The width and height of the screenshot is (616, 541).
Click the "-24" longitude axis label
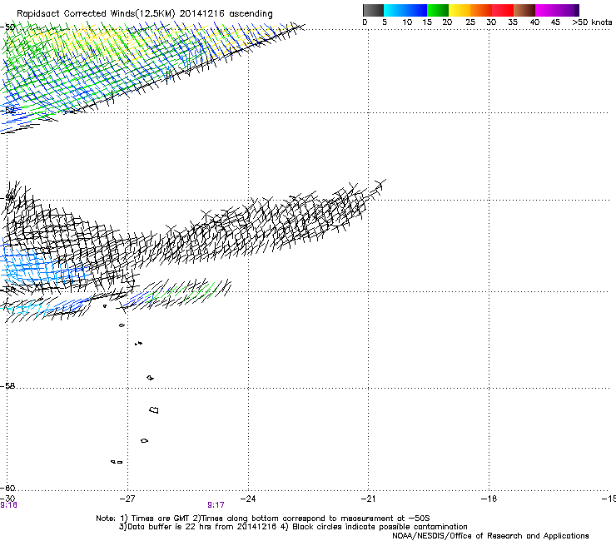pos(248,499)
